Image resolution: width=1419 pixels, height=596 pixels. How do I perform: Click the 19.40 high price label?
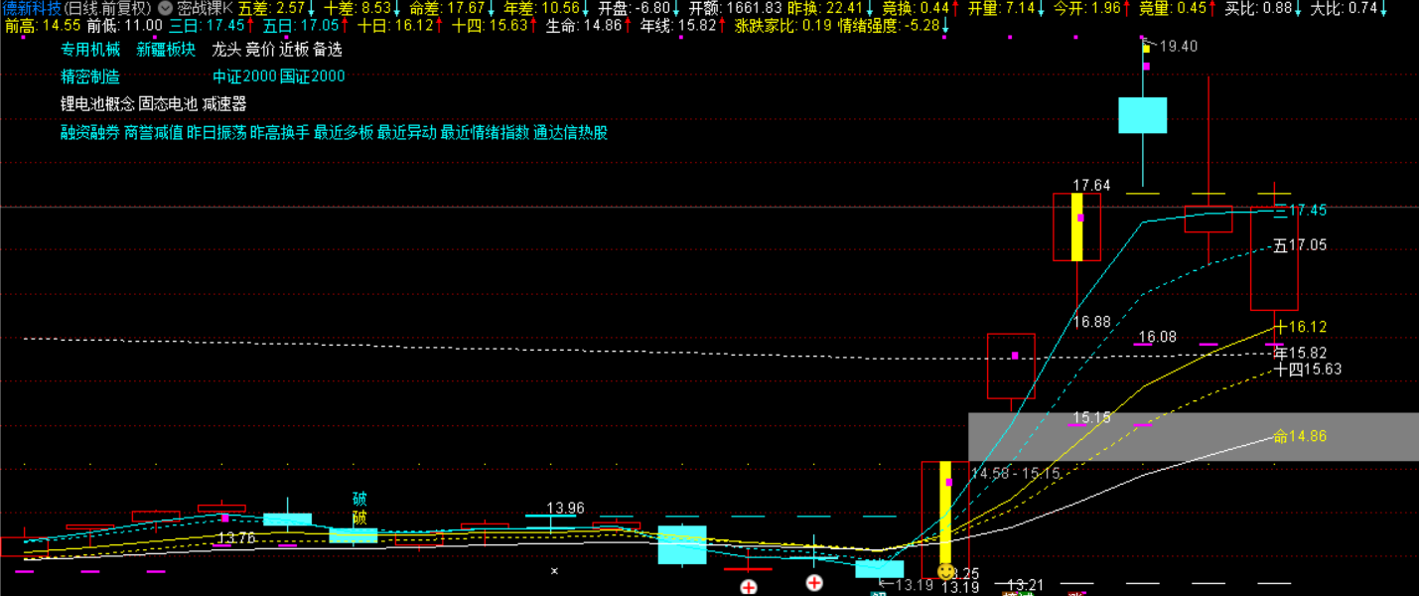(1178, 47)
